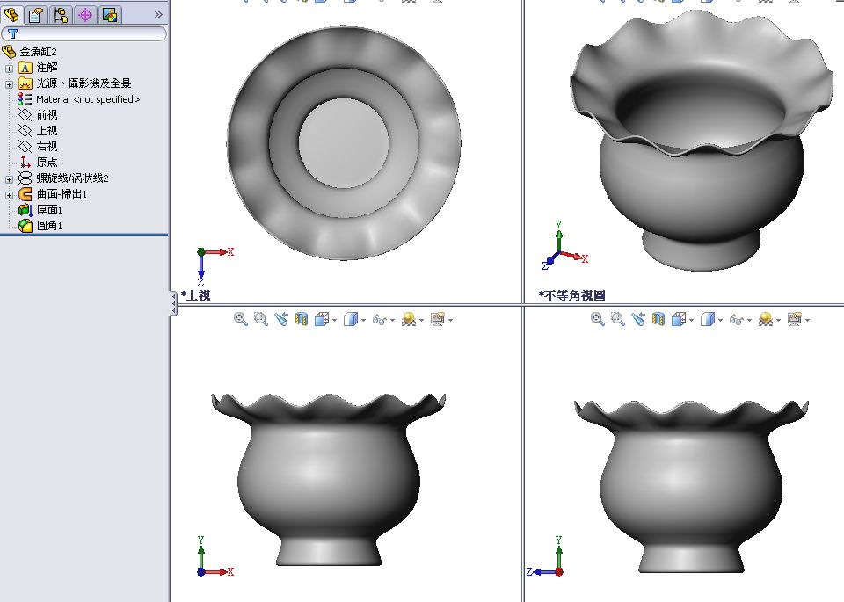Click Hide/Show Items glasses icon in the front view
This screenshot has height=602, width=844.
click(x=380, y=320)
